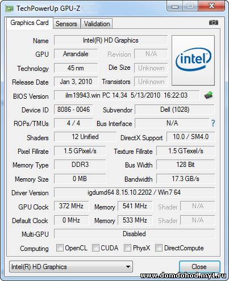Enable the OpenCL checkbox
This screenshot has width=229, height=281.
(60, 248)
